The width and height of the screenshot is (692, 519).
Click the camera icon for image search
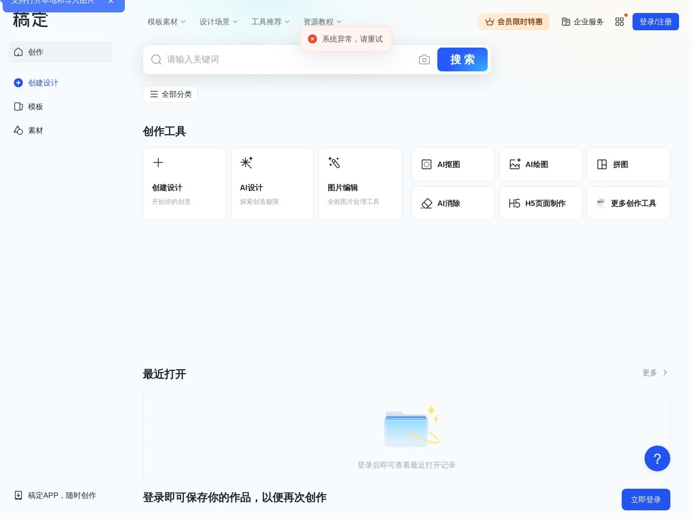tap(424, 59)
